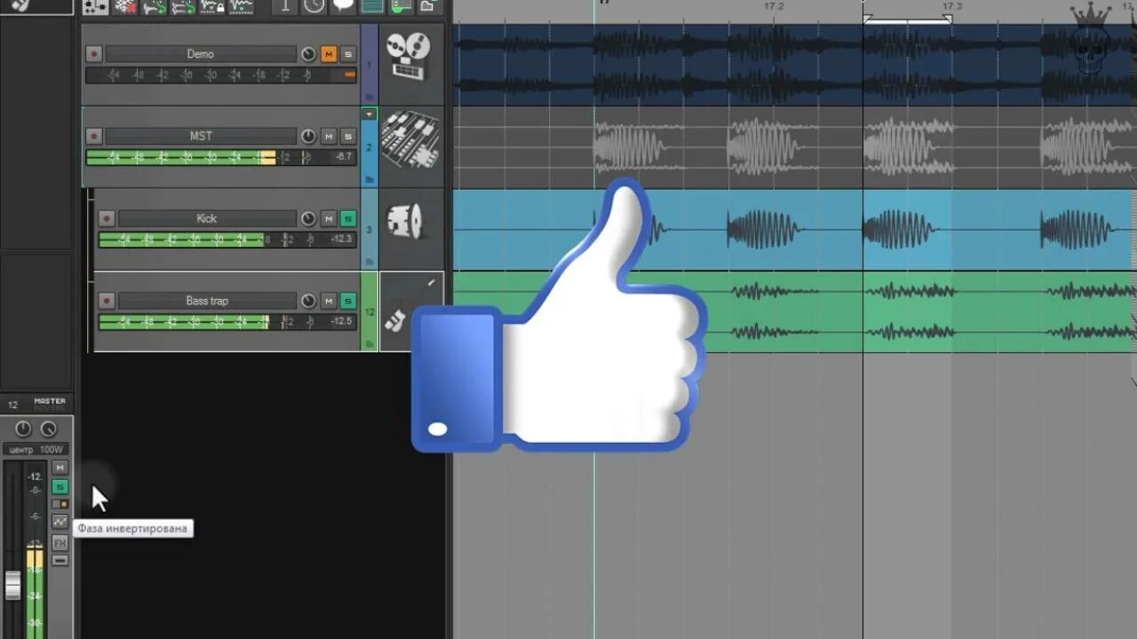Solo the Demo track

click(x=348, y=54)
